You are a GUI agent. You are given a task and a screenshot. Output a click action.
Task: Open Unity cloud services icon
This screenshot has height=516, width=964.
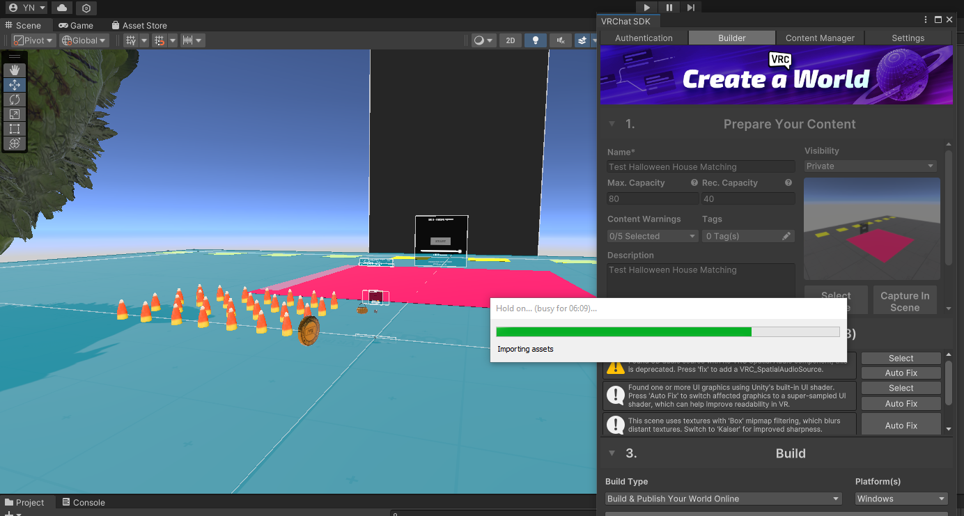coord(62,8)
